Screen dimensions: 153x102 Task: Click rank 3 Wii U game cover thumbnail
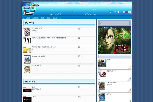(x=102, y=86)
